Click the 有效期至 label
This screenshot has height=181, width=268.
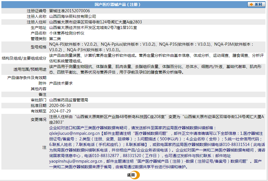tap(38, 111)
